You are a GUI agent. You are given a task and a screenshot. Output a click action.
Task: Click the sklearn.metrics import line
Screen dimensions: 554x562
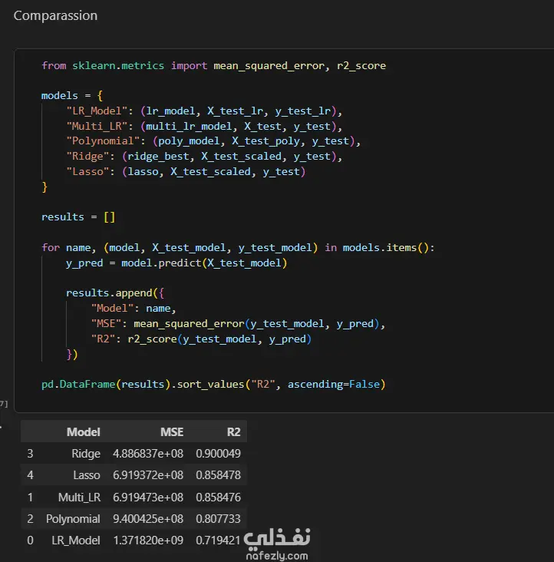[213, 65]
